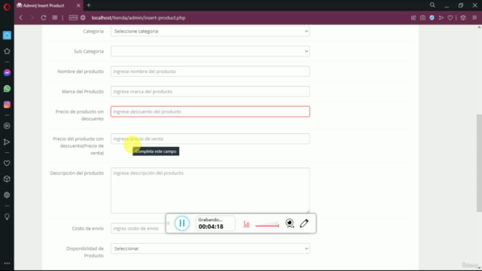This screenshot has width=482, height=271.
Task: Focus the Precio de producto sin descuento field
Action: (x=210, y=111)
